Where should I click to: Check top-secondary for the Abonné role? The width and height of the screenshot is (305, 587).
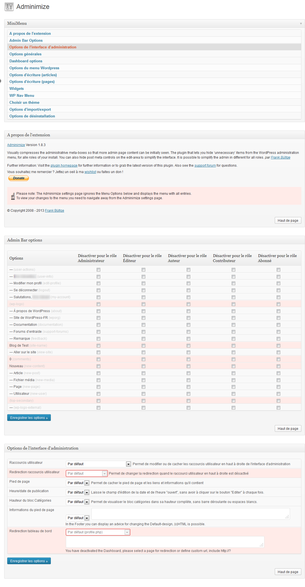pyautogui.click(x=278, y=401)
